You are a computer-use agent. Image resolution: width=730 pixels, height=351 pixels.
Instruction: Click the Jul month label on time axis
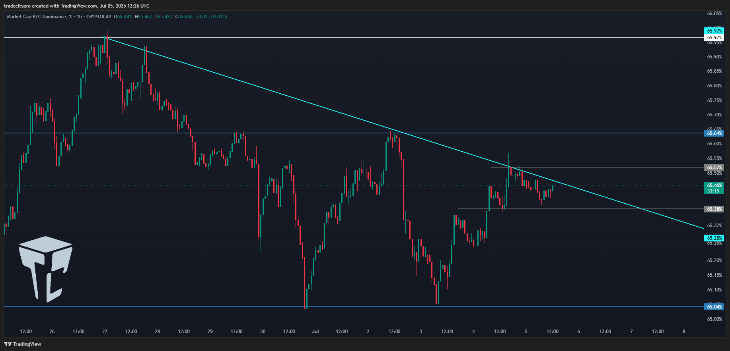click(315, 332)
